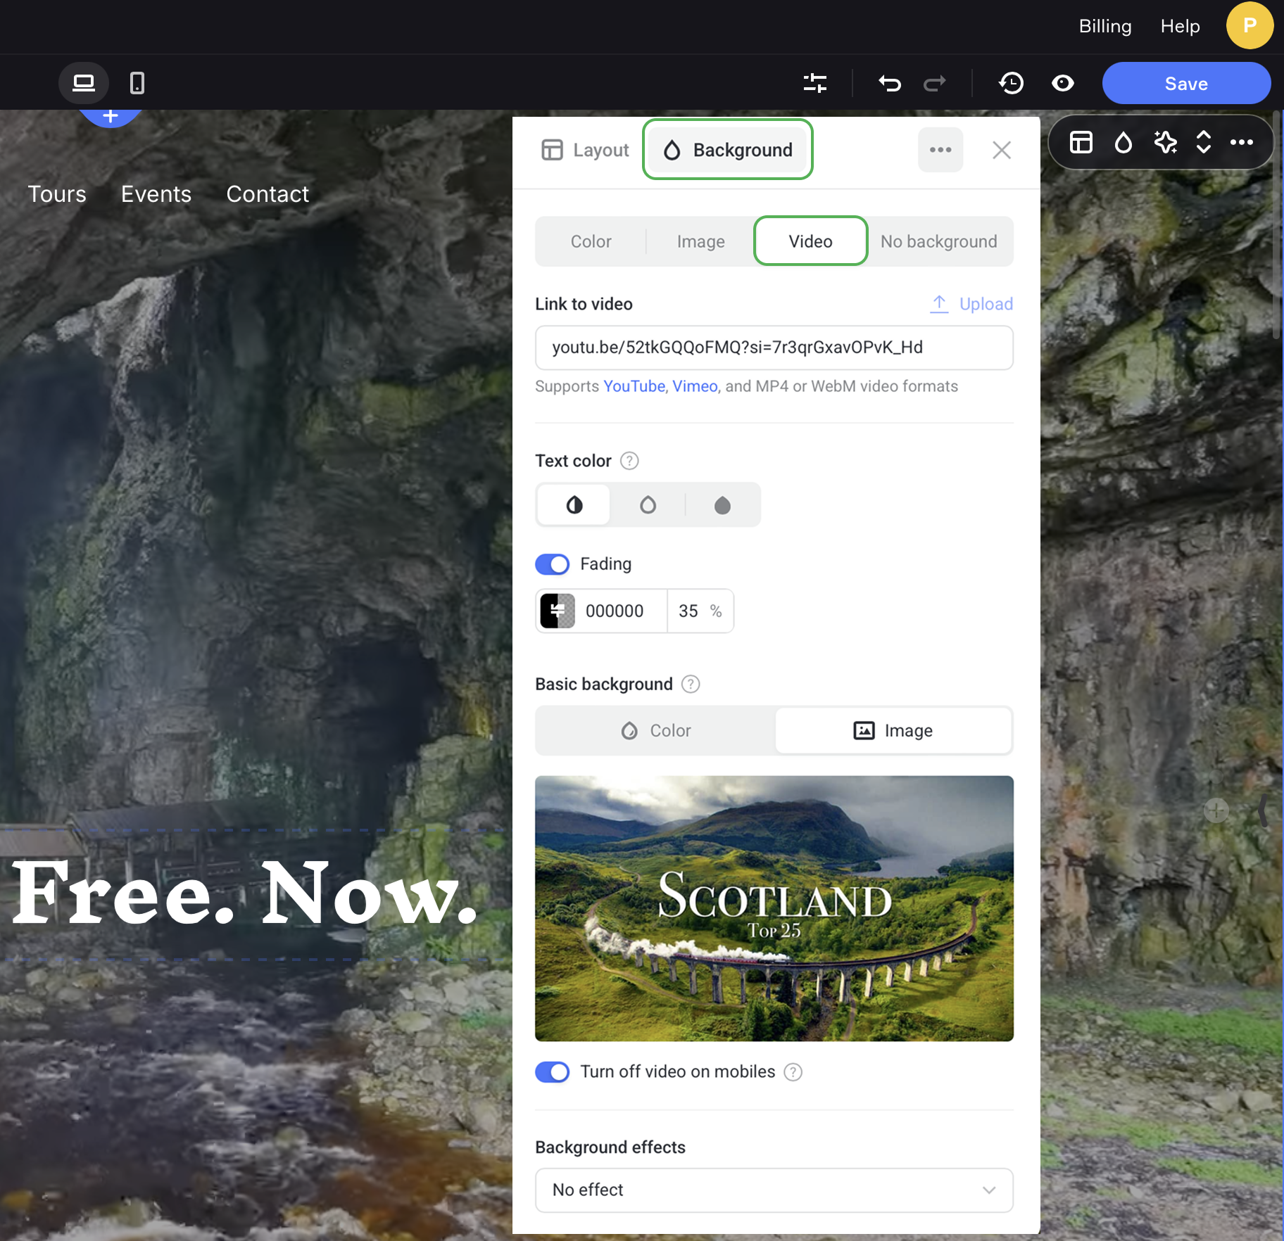Switch to the Layout tab
Image resolution: width=1284 pixels, height=1241 pixels.
click(x=586, y=150)
